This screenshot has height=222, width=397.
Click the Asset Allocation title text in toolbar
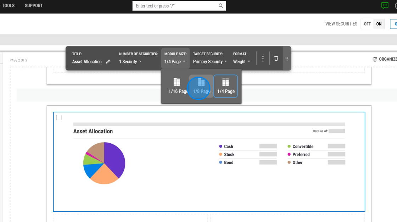click(87, 62)
